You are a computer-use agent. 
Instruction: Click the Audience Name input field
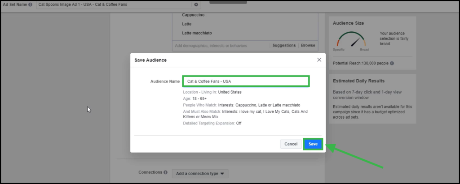pyautogui.click(x=246, y=81)
